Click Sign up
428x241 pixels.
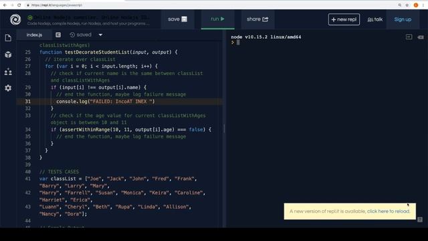403,19
